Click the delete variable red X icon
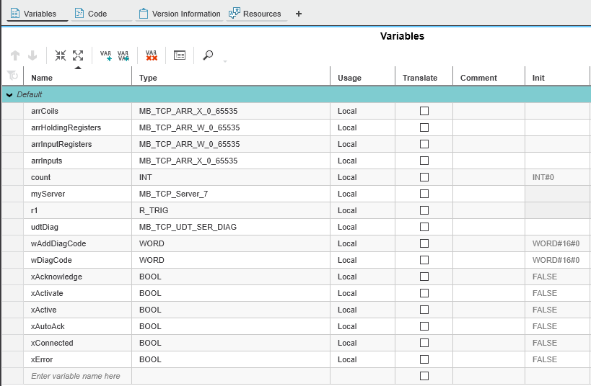Image resolution: width=591 pixels, height=386 pixels. pyautogui.click(x=152, y=55)
